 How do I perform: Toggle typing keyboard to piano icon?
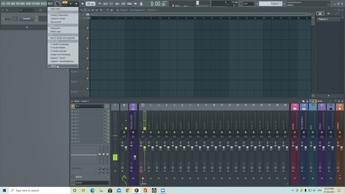[x=129, y=4]
